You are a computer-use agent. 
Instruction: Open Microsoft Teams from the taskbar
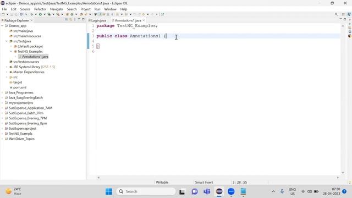207,191
